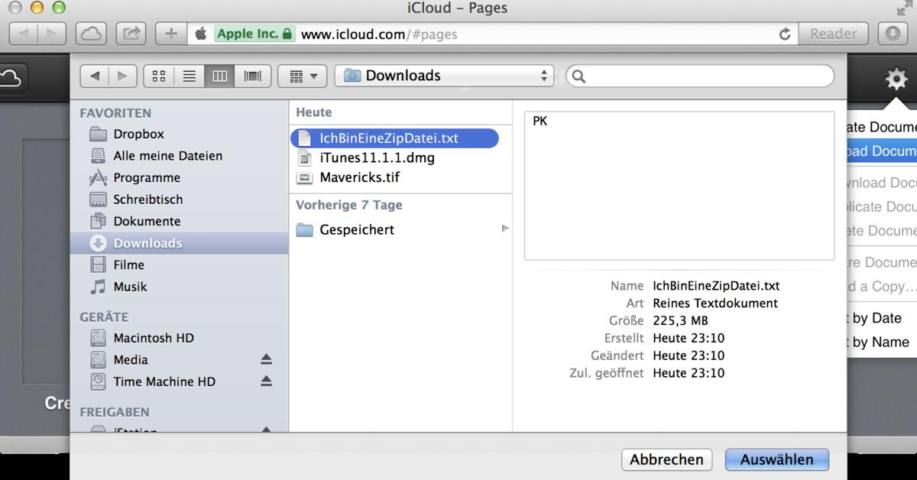Switch to column view in file dialog
917x480 pixels.
point(220,76)
